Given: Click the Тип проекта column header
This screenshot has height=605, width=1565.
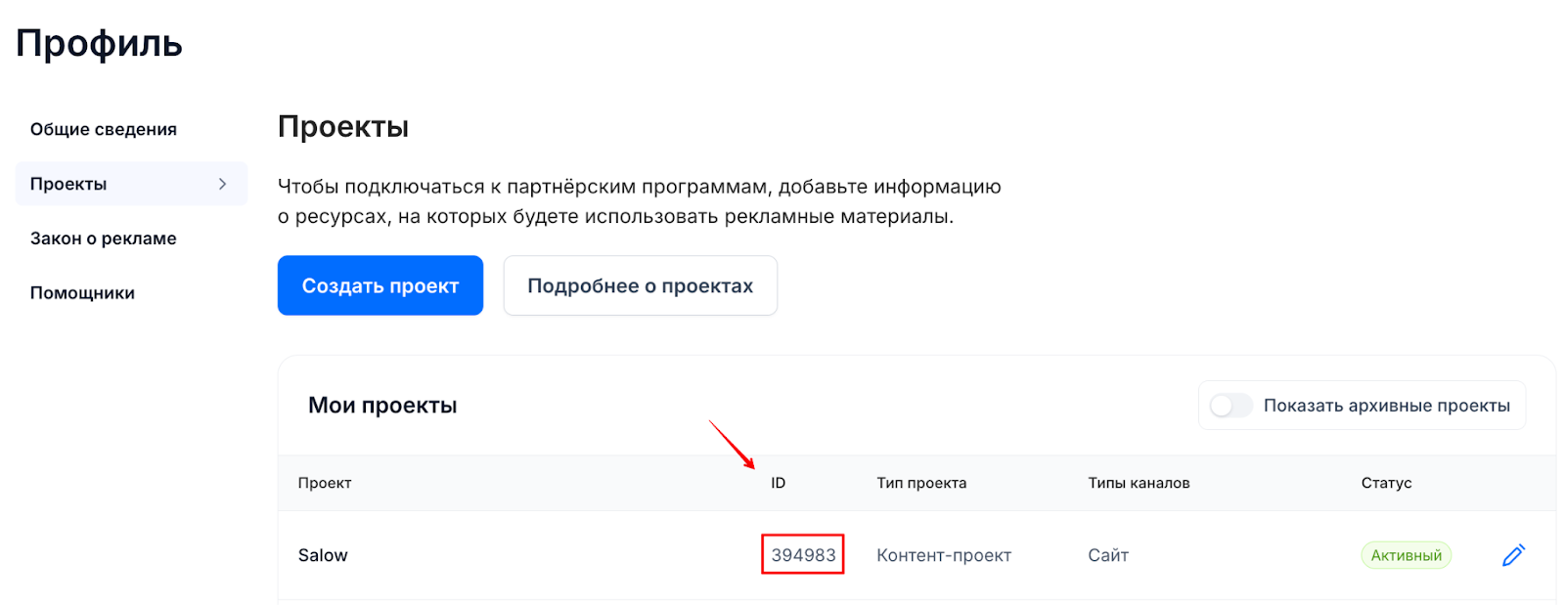Looking at the screenshot, I should click(x=921, y=483).
